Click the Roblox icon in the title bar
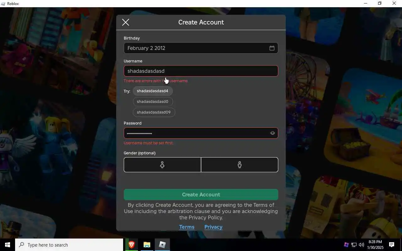Image resolution: width=402 pixels, height=251 pixels. (3, 4)
